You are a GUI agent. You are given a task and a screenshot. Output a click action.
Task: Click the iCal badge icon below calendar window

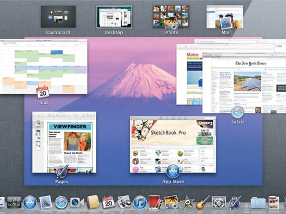(x=43, y=93)
